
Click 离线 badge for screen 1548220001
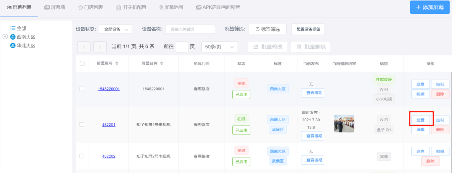coord(241,83)
